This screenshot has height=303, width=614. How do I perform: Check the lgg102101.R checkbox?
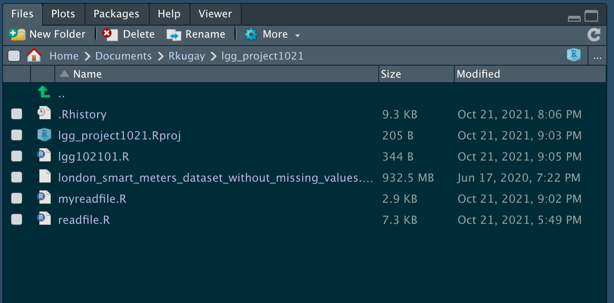click(17, 156)
